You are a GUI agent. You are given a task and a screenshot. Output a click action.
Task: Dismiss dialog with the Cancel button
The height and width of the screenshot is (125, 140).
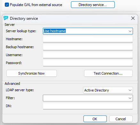pyautogui.click(x=121, y=119)
